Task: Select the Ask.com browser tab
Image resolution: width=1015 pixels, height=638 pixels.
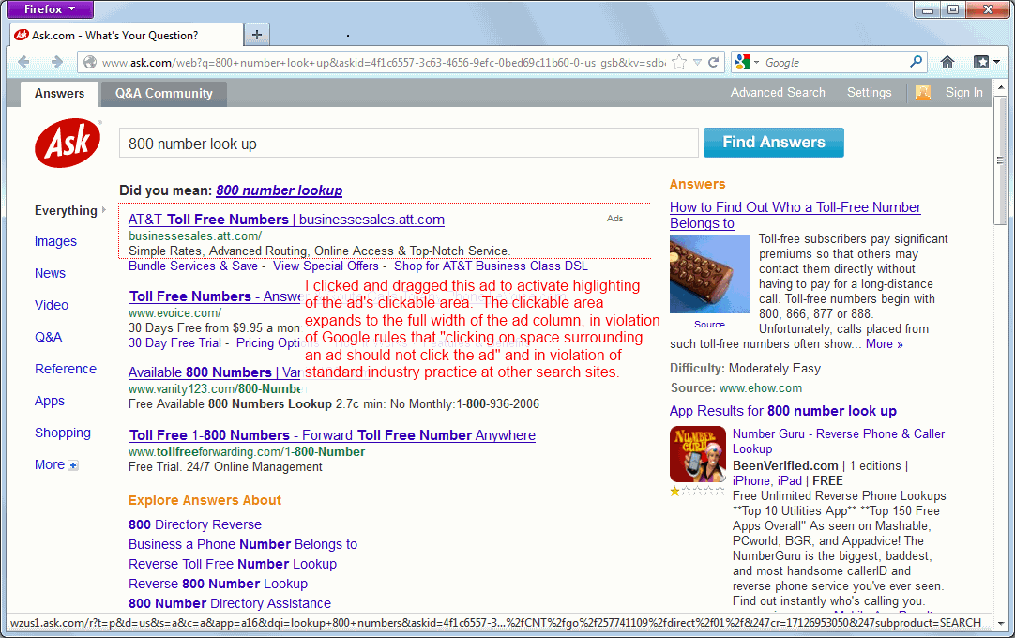Action: click(127, 35)
